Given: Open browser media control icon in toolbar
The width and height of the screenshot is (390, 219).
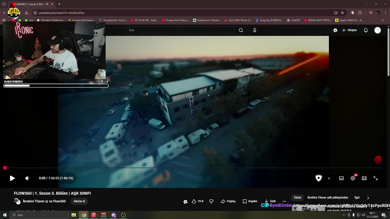Looking at the screenshot, I should tap(371, 13).
